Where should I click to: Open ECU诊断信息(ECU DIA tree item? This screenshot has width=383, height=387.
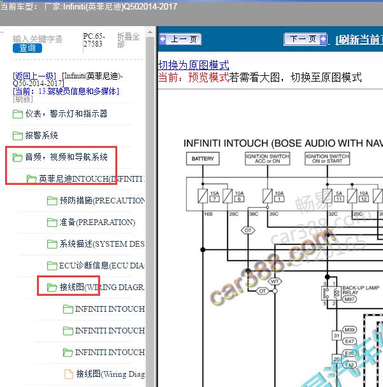pos(102,266)
